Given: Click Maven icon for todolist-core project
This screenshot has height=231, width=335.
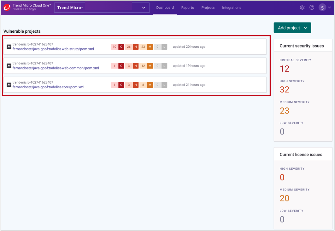Looking at the screenshot, I should pyautogui.click(x=9, y=85).
